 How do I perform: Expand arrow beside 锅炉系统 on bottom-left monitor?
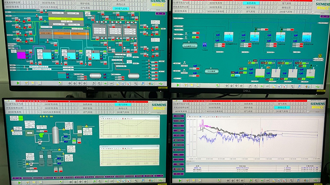(112, 108)
